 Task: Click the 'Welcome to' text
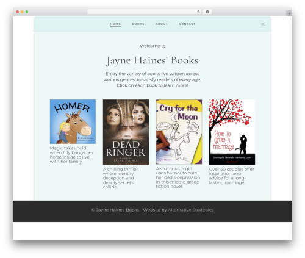click(x=152, y=46)
